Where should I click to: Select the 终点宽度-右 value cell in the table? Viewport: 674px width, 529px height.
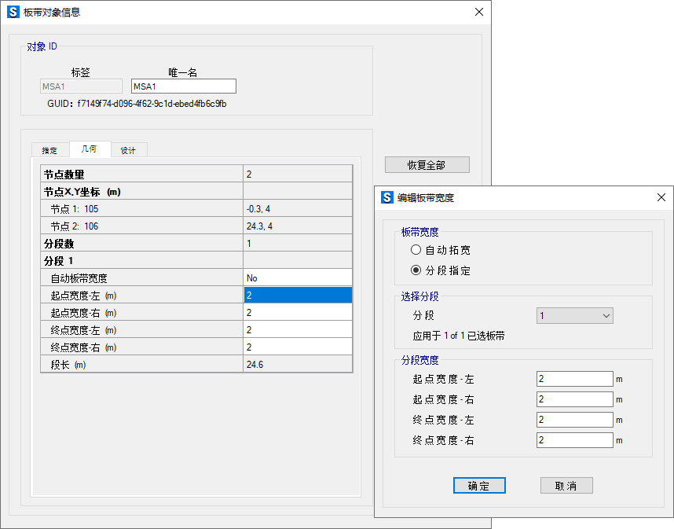(x=298, y=347)
